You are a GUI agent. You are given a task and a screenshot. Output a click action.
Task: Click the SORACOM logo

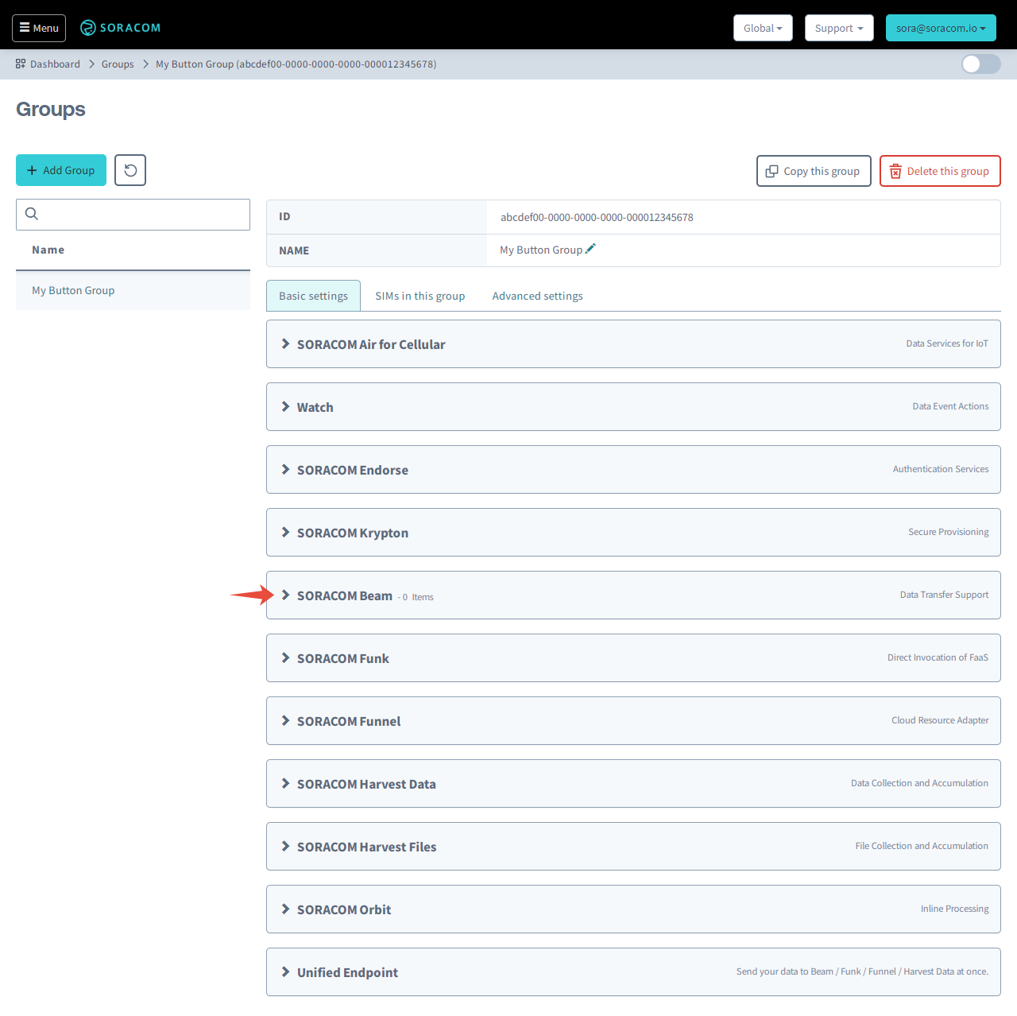(x=121, y=28)
